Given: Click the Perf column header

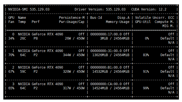Looking at the screenshot, I should click(36, 22).
